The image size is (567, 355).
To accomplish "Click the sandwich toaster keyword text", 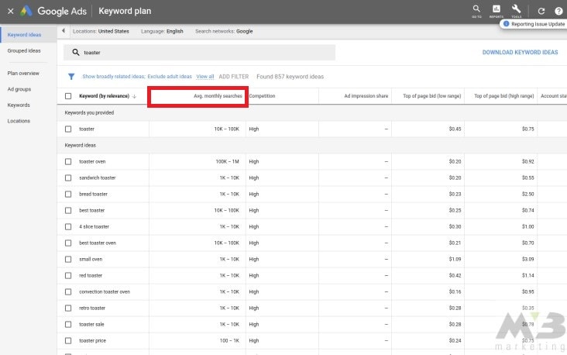I will 98,177.
